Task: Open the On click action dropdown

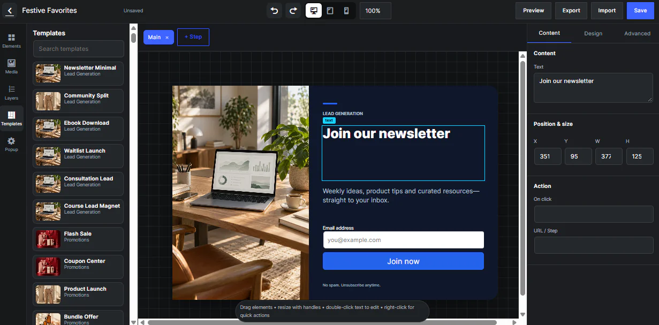Action: (x=594, y=214)
